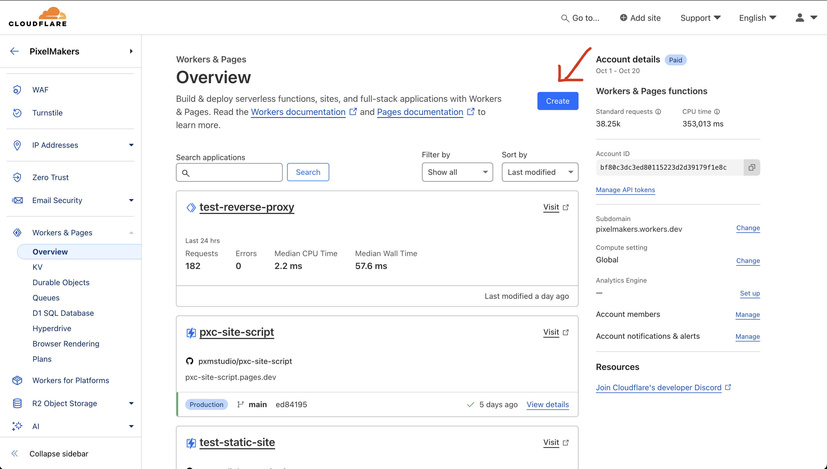Open Durable Objects in the sidebar
Viewport: 827px width, 469px height.
[61, 282]
